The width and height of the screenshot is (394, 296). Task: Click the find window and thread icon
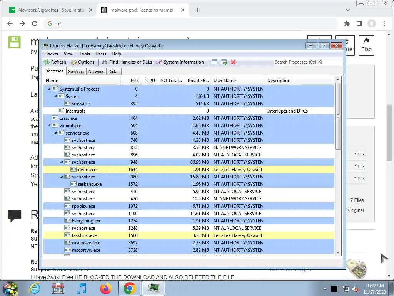pyautogui.click(x=224, y=62)
